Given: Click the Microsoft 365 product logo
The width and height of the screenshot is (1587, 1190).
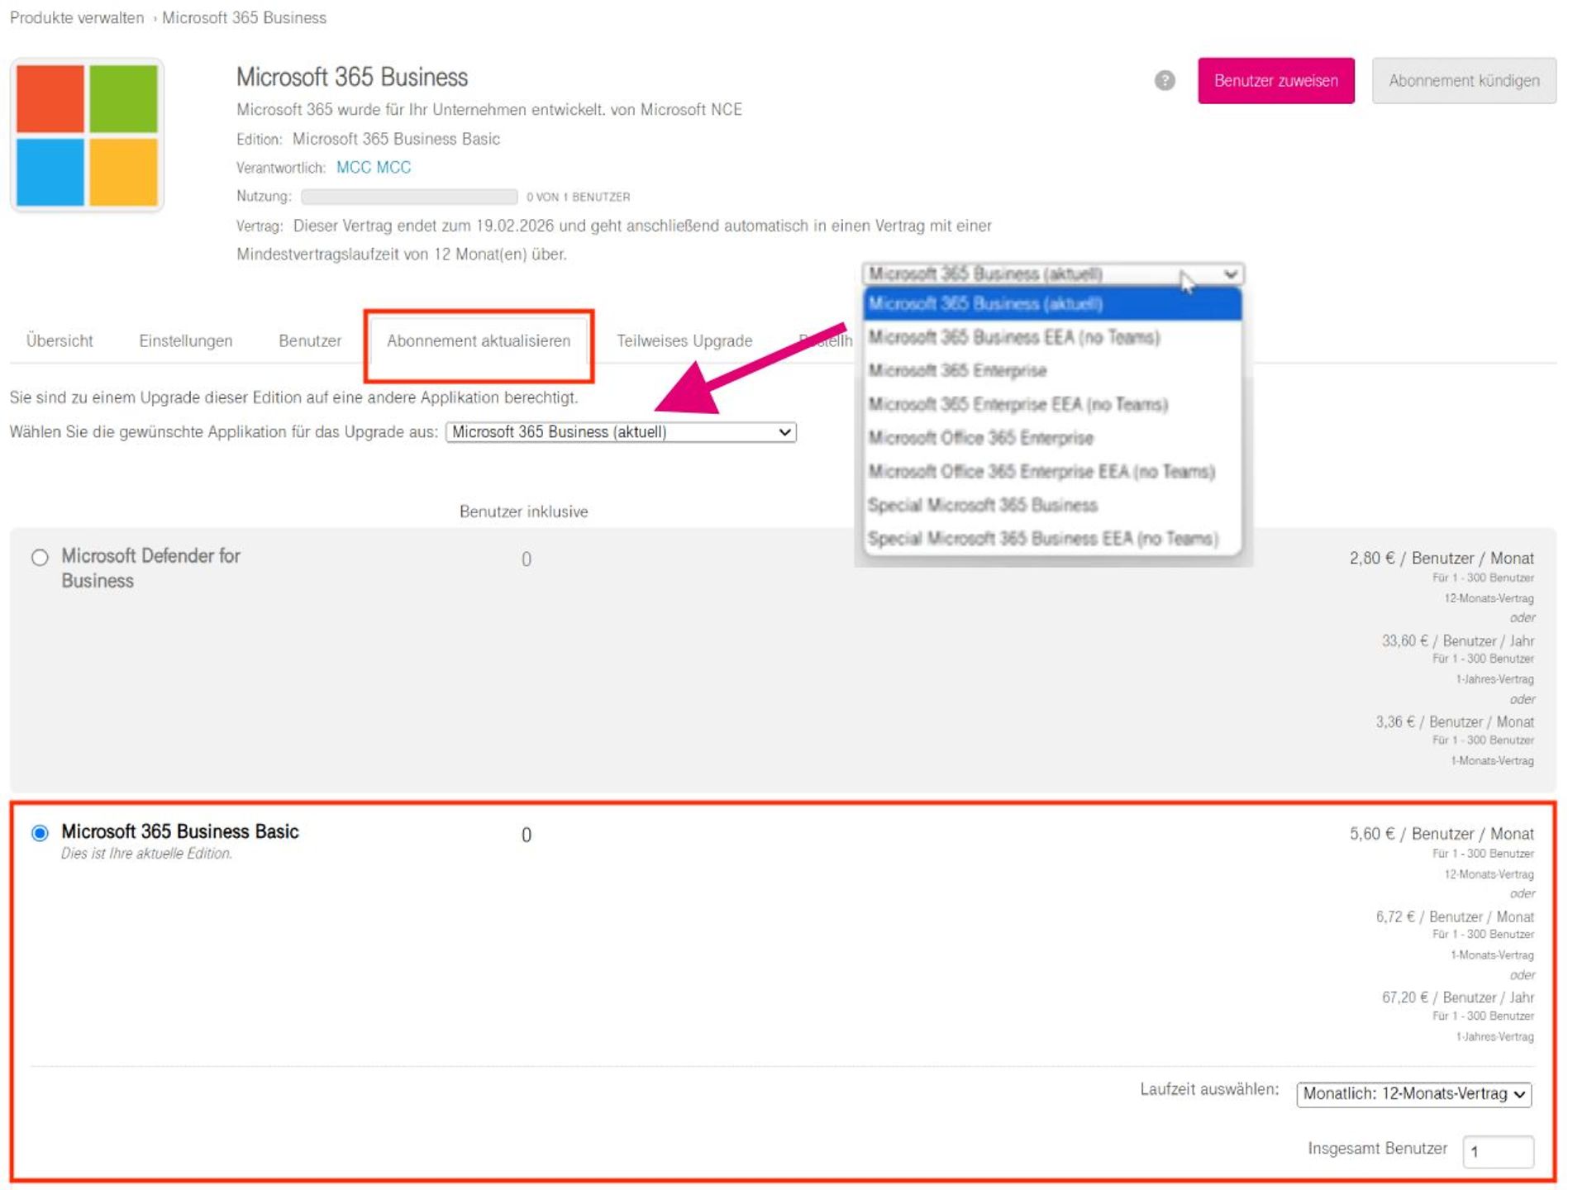Looking at the screenshot, I should click(87, 135).
